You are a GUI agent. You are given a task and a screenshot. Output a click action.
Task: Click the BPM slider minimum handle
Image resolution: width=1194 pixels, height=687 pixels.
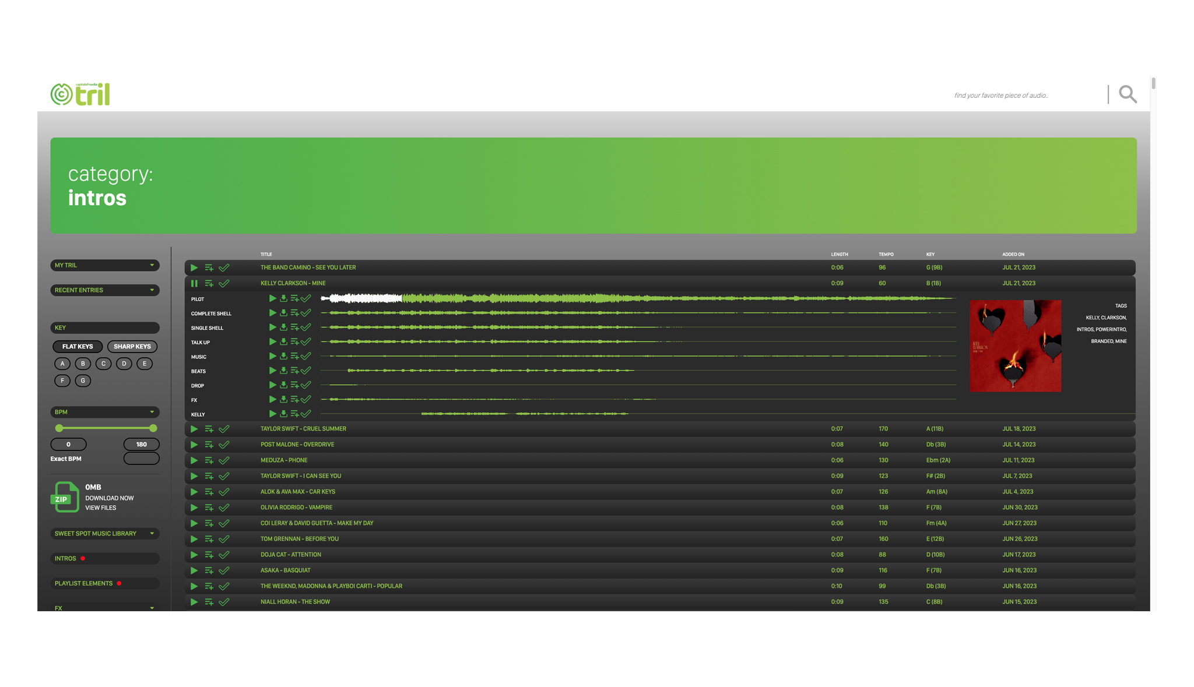pos(59,428)
